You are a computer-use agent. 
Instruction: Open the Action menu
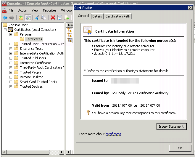(x=22, y=10)
